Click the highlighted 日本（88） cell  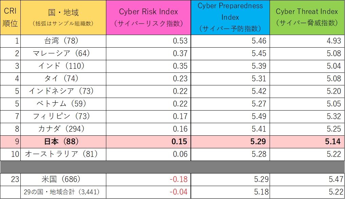pos(63,142)
